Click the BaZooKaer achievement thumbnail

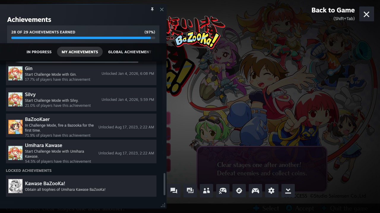(15, 127)
